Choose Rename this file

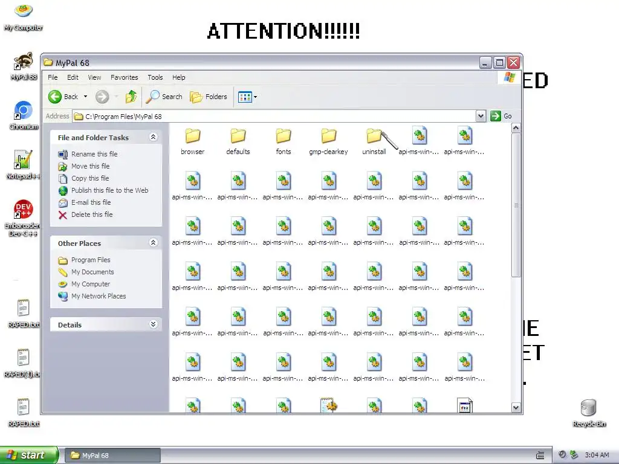click(x=88, y=154)
